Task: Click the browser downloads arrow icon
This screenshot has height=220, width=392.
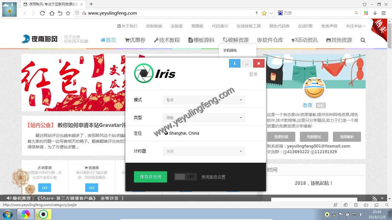Action: coord(375,13)
